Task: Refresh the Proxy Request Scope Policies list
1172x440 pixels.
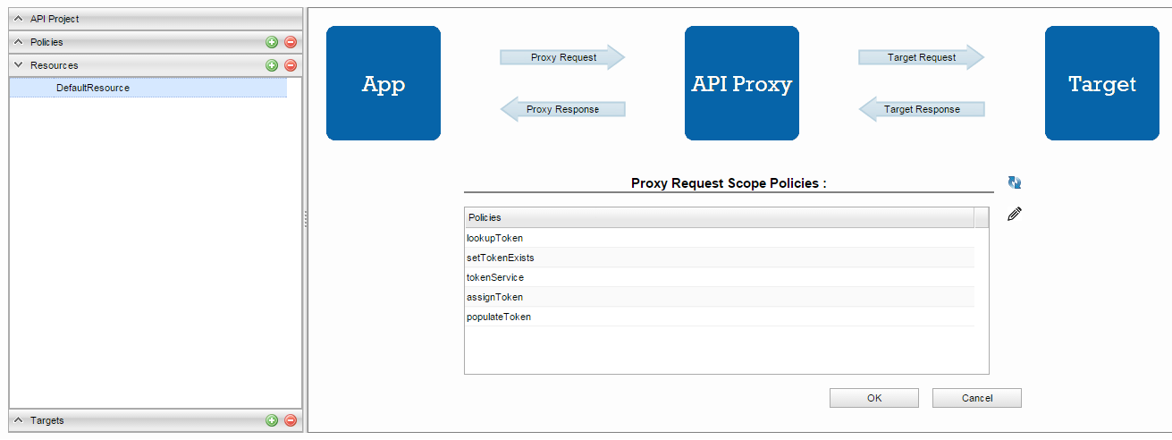Action: click(x=1015, y=182)
